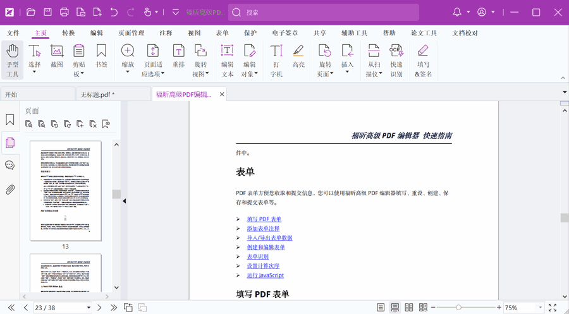569x314 pixels.
Task: Select Edit Object tool (编辑对象)
Action: [x=249, y=60]
